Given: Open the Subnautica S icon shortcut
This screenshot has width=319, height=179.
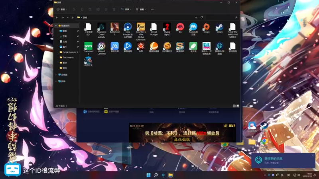Looking at the screenshot, I should pos(180,47).
